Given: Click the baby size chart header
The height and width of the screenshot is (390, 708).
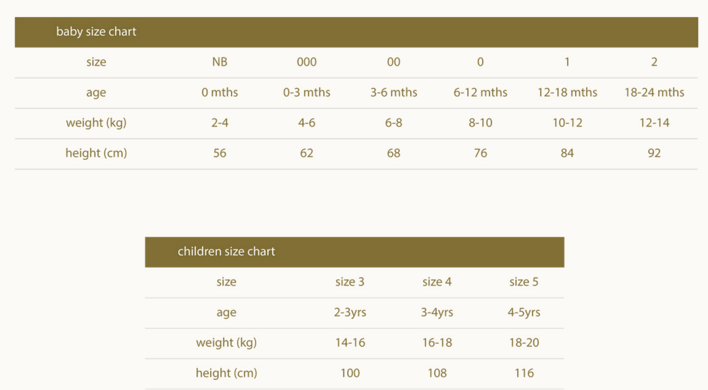Looking at the screenshot, I should (x=96, y=32).
